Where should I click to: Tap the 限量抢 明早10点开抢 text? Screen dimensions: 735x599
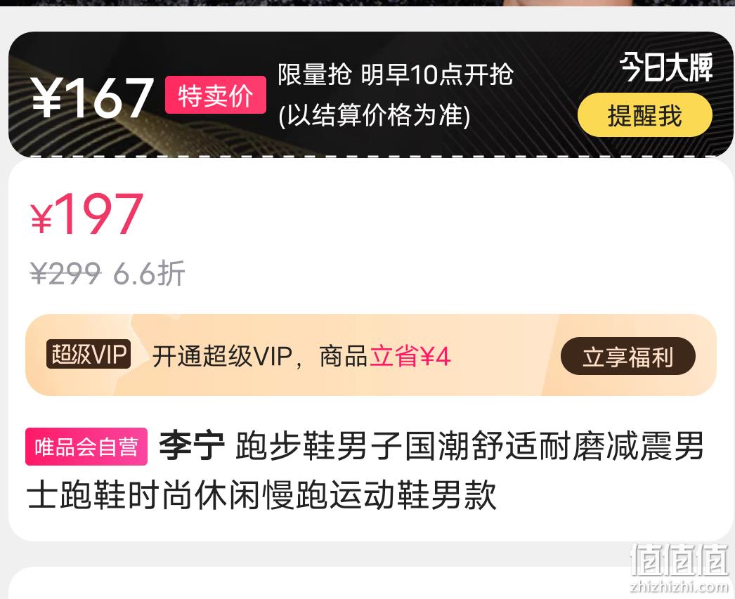396,75
